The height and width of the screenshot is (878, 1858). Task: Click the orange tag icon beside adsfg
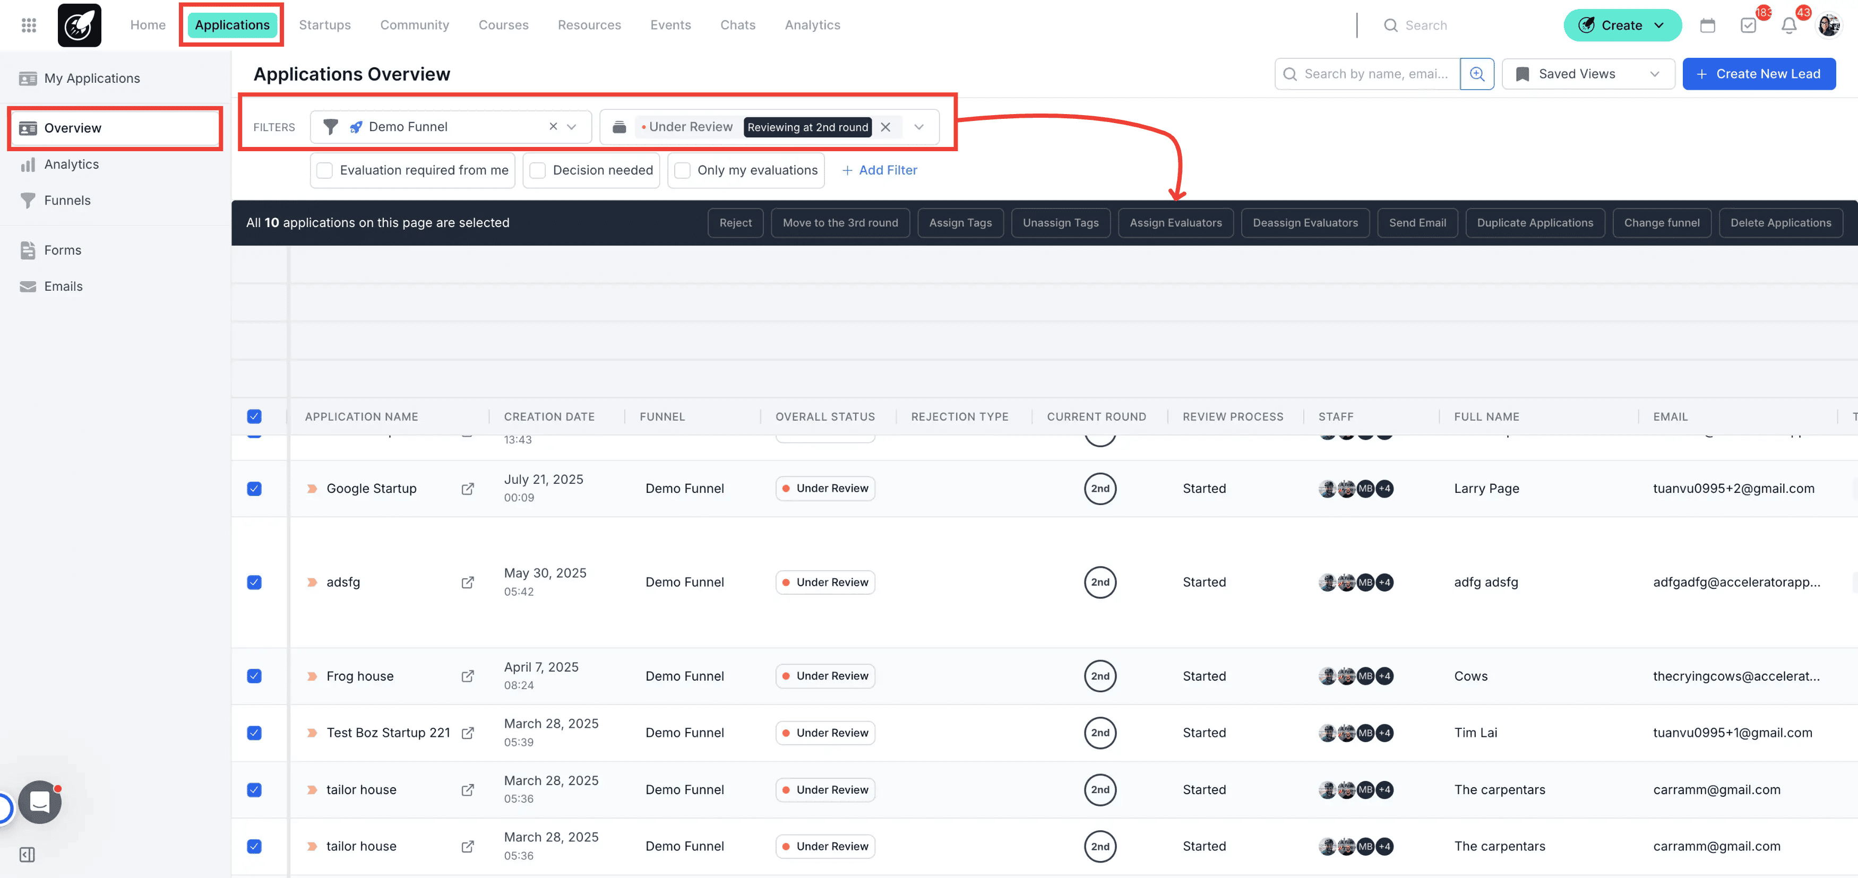312,583
